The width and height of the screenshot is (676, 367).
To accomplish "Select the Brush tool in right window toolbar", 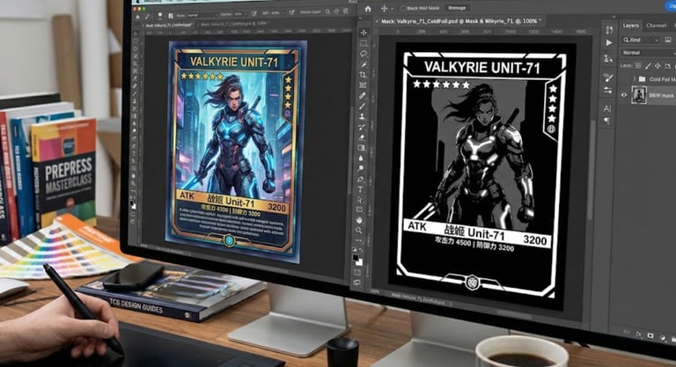I will pyautogui.click(x=362, y=106).
